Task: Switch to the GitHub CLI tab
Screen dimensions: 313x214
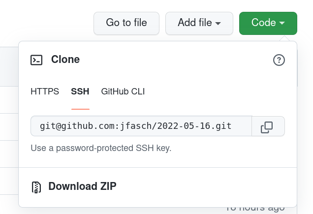Action: 123,92
